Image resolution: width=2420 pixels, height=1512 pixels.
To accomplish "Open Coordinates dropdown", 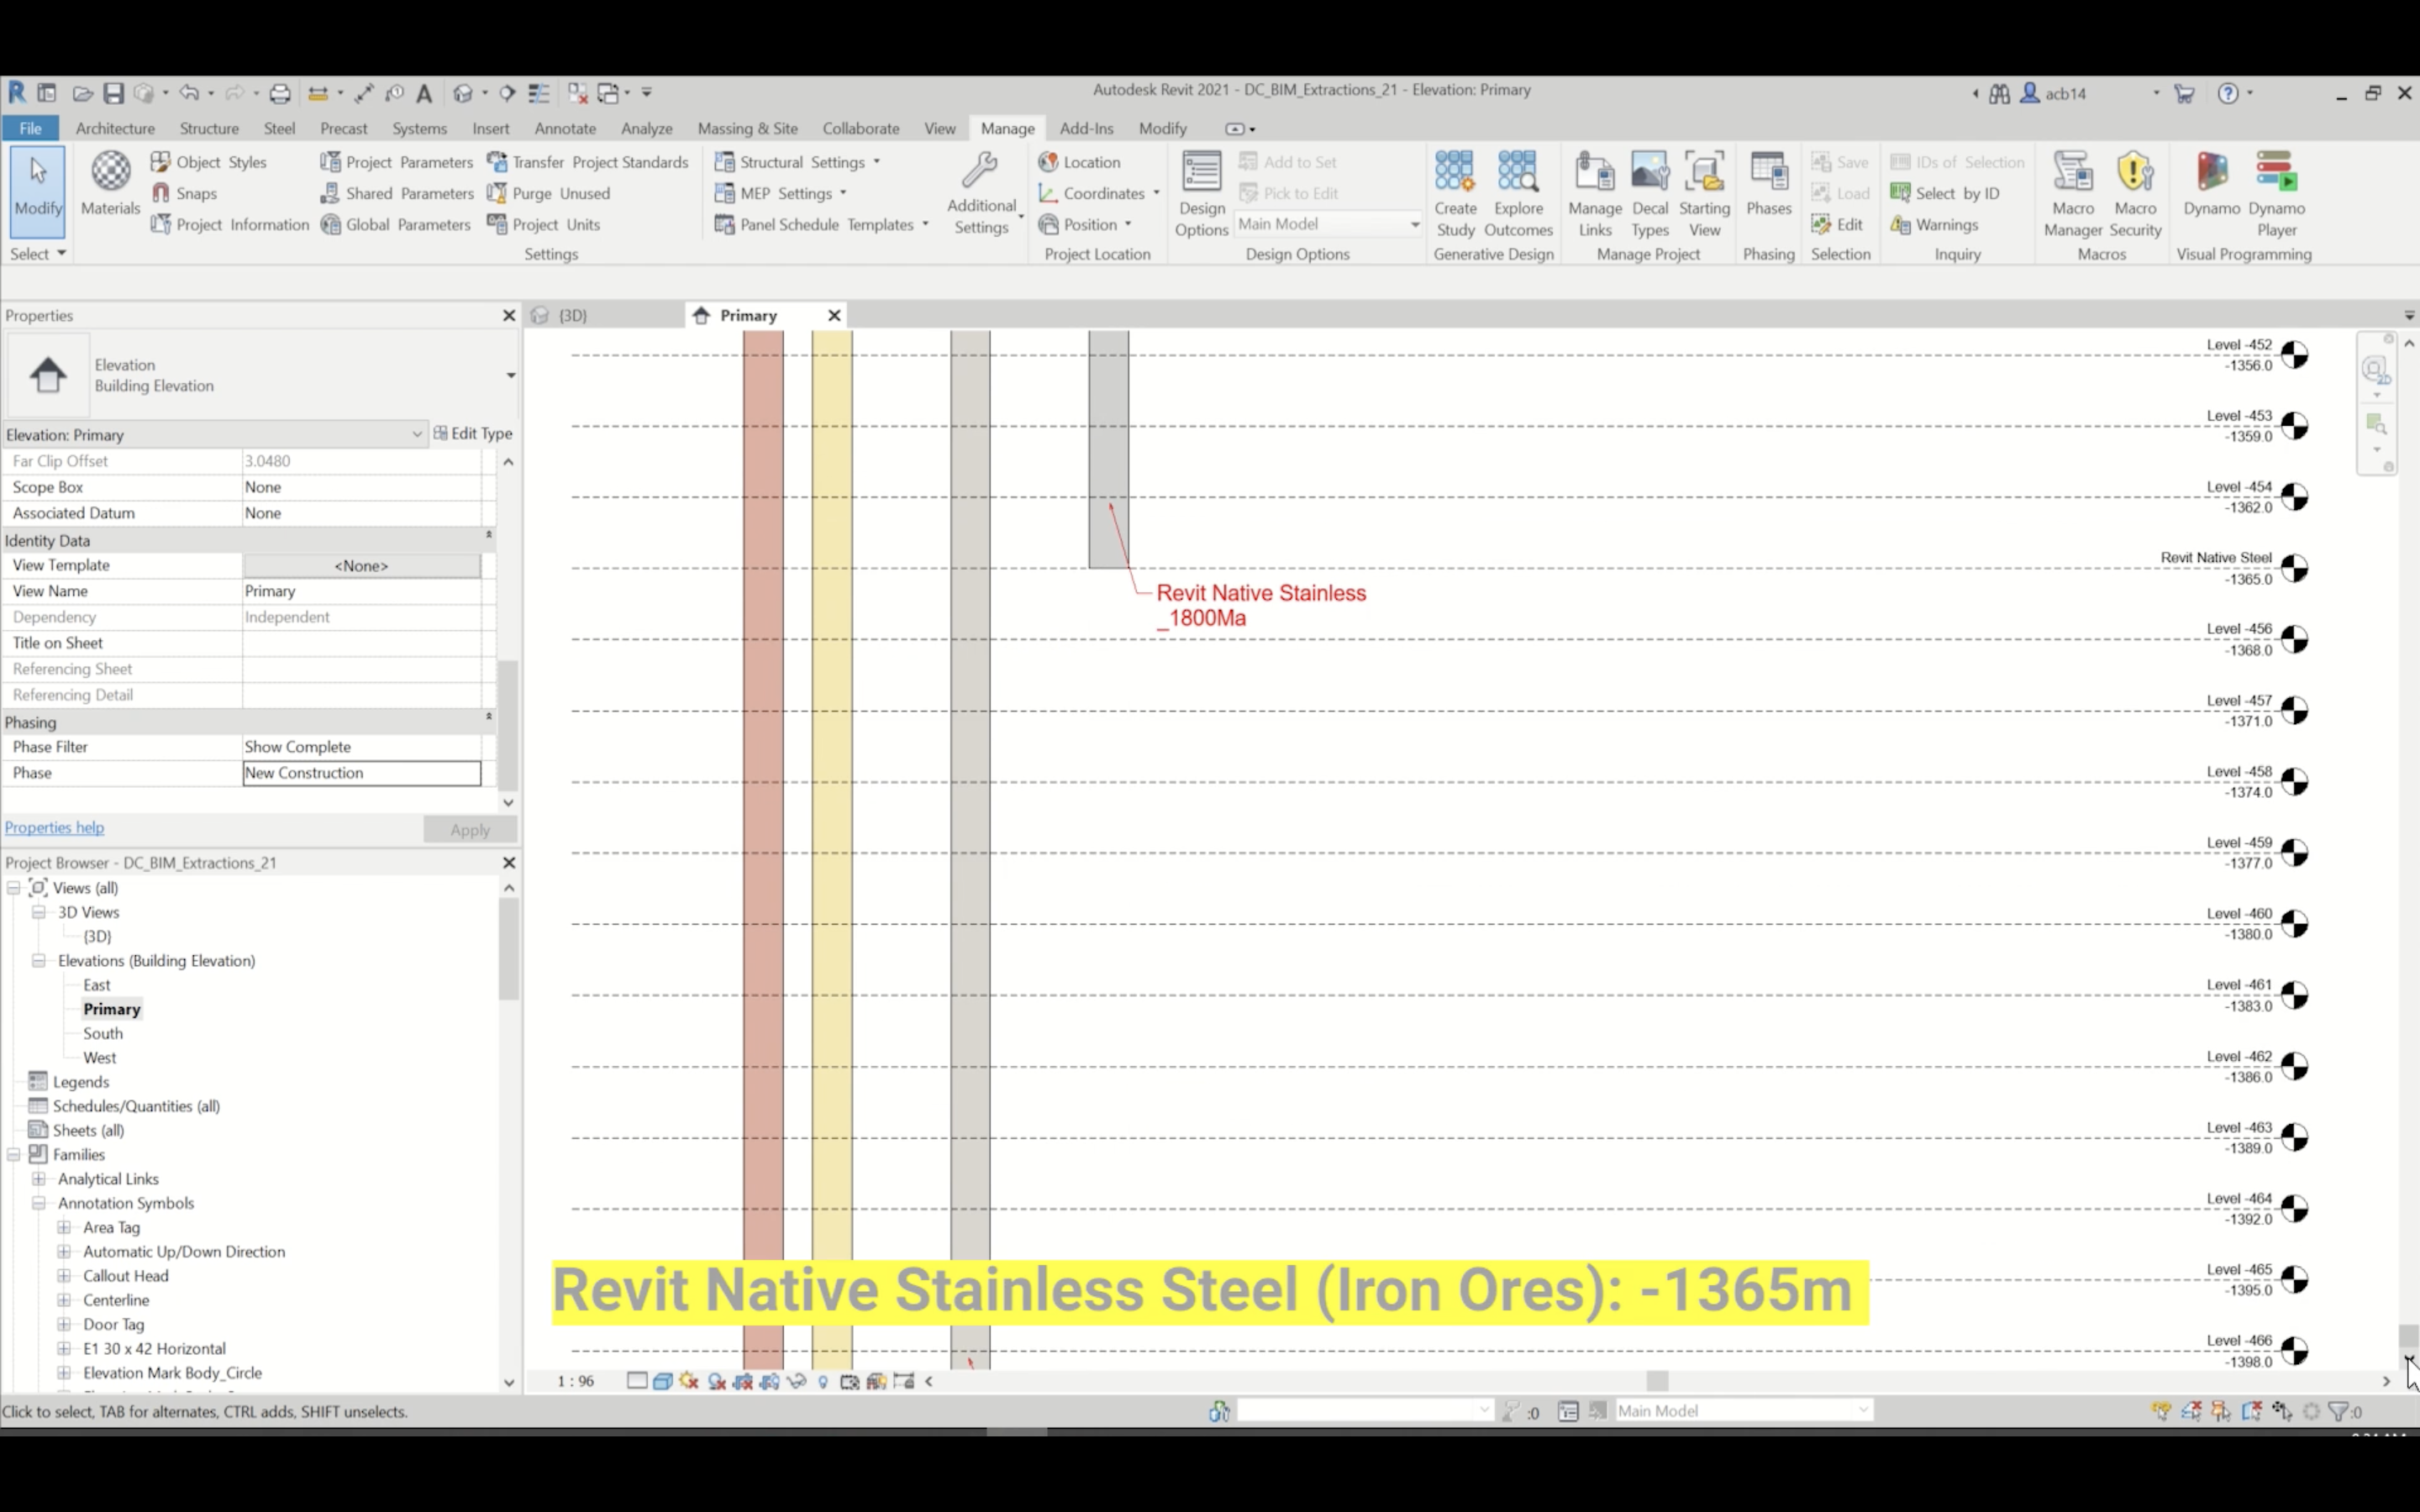I will [1099, 193].
